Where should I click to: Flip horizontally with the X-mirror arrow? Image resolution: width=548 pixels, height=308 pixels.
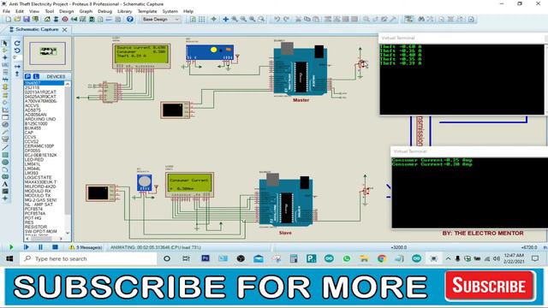[x=17, y=67]
